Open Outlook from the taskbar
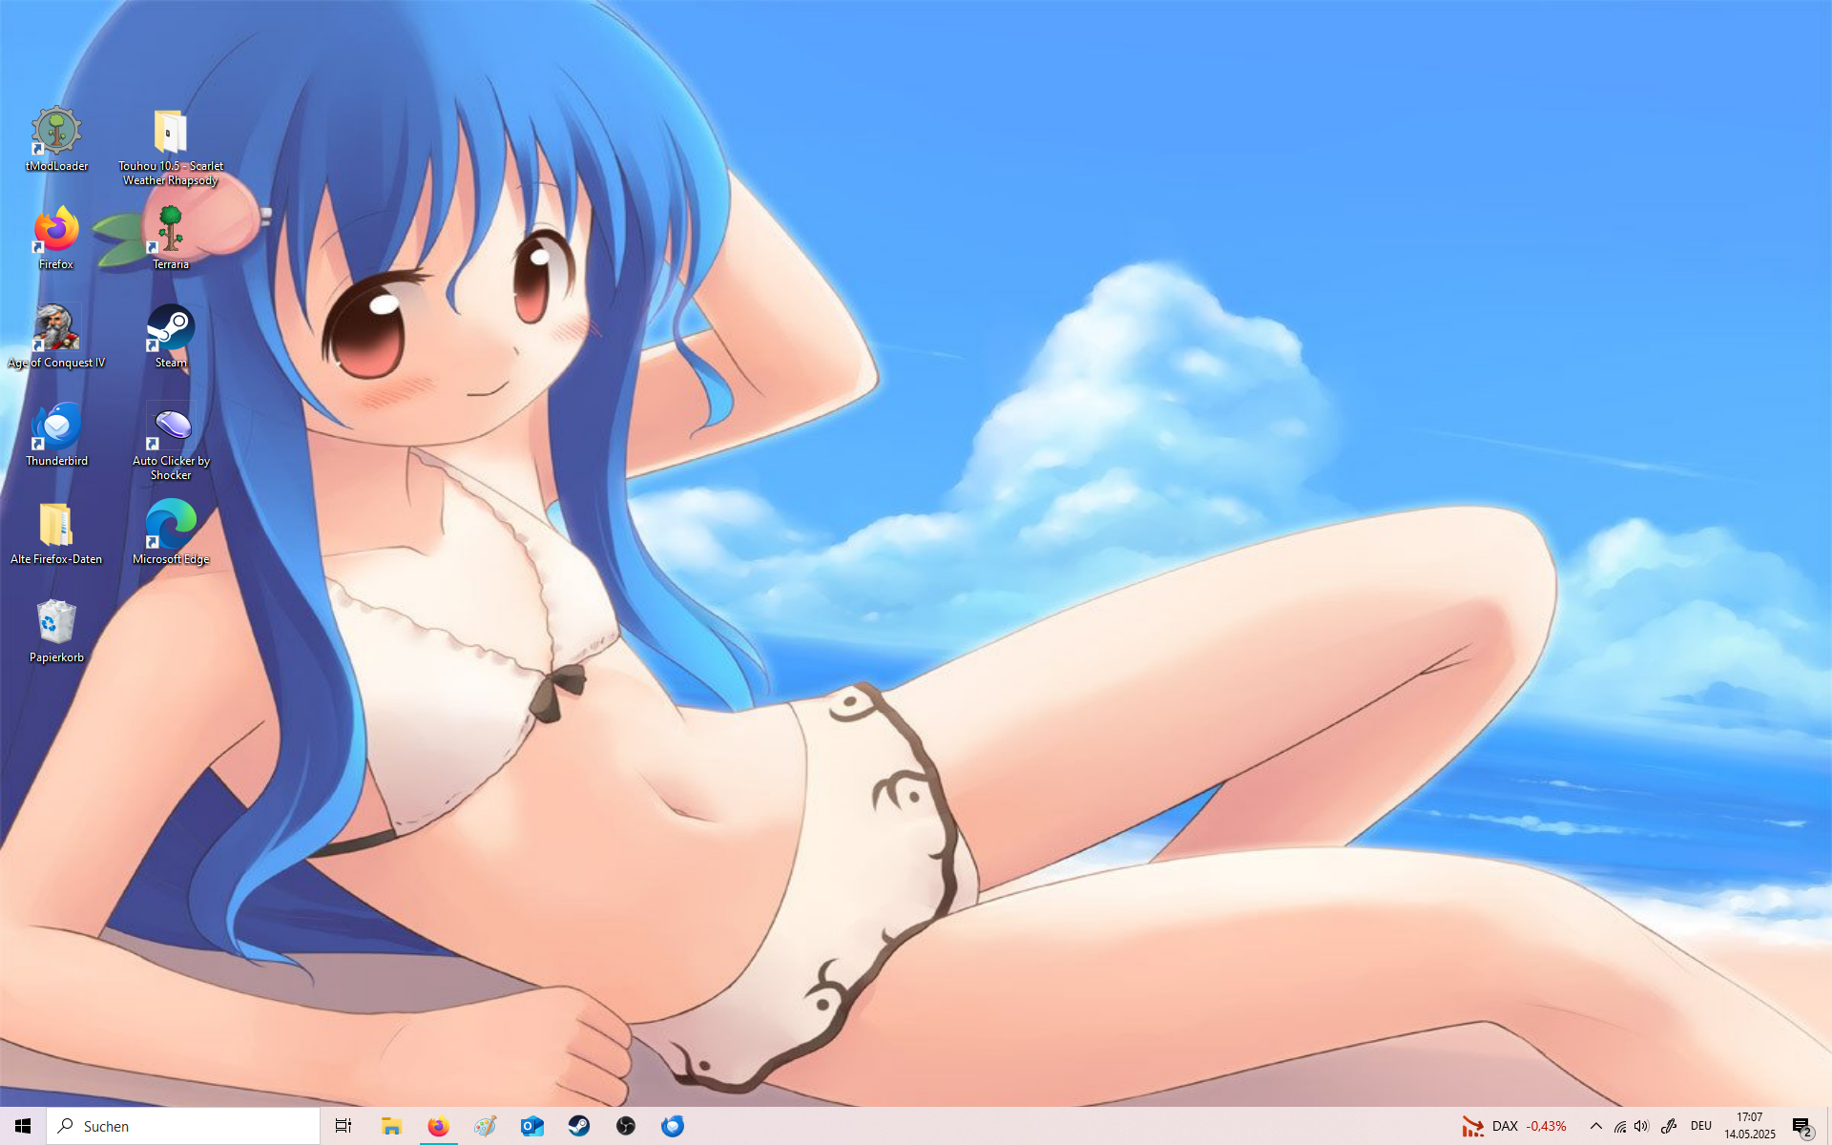 (531, 1126)
